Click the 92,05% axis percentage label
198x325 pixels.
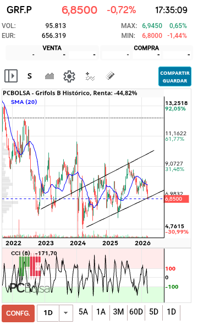coord(175,109)
